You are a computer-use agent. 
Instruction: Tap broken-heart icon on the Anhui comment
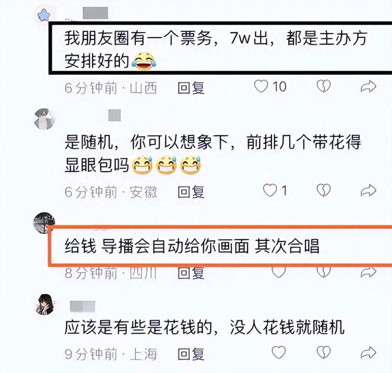[x=324, y=190]
